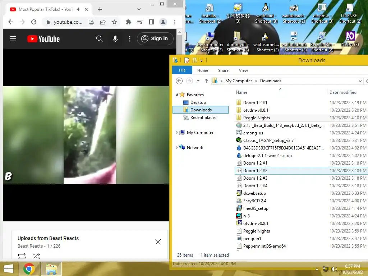This screenshot has width=368, height=276.
Task: Click the File Explorer taskbar icon
Action: pos(51,269)
